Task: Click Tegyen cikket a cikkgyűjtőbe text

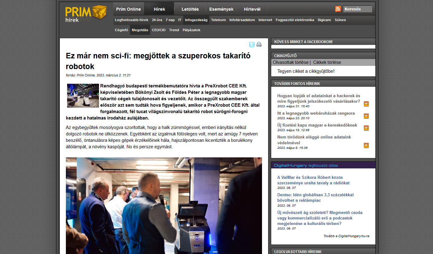Action: click(x=306, y=71)
